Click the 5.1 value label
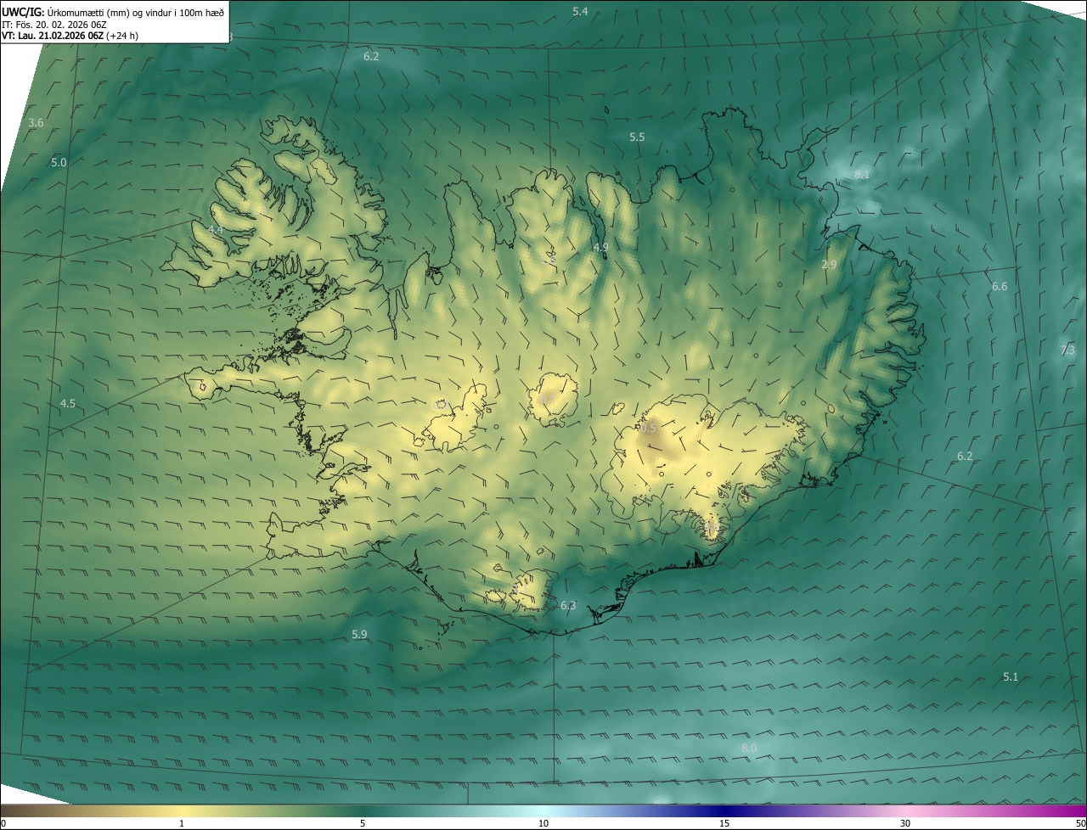Screen dimensions: 1087x830 (1011, 677)
